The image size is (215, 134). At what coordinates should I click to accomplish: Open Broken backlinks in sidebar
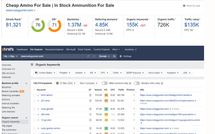pyautogui.click(x=10, y=91)
